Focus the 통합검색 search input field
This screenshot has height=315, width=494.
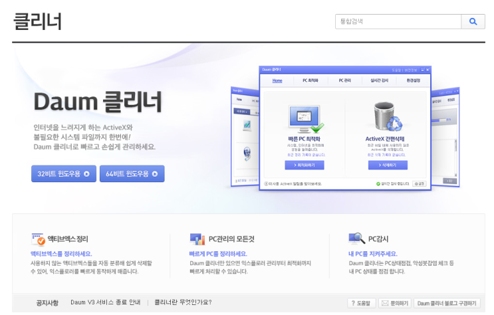pos(398,21)
